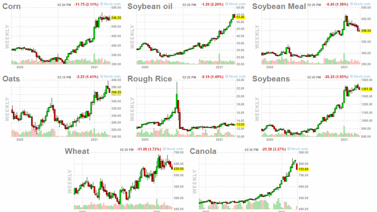
Task: Click the Soybean Meal chart title
Action: click(x=279, y=7)
